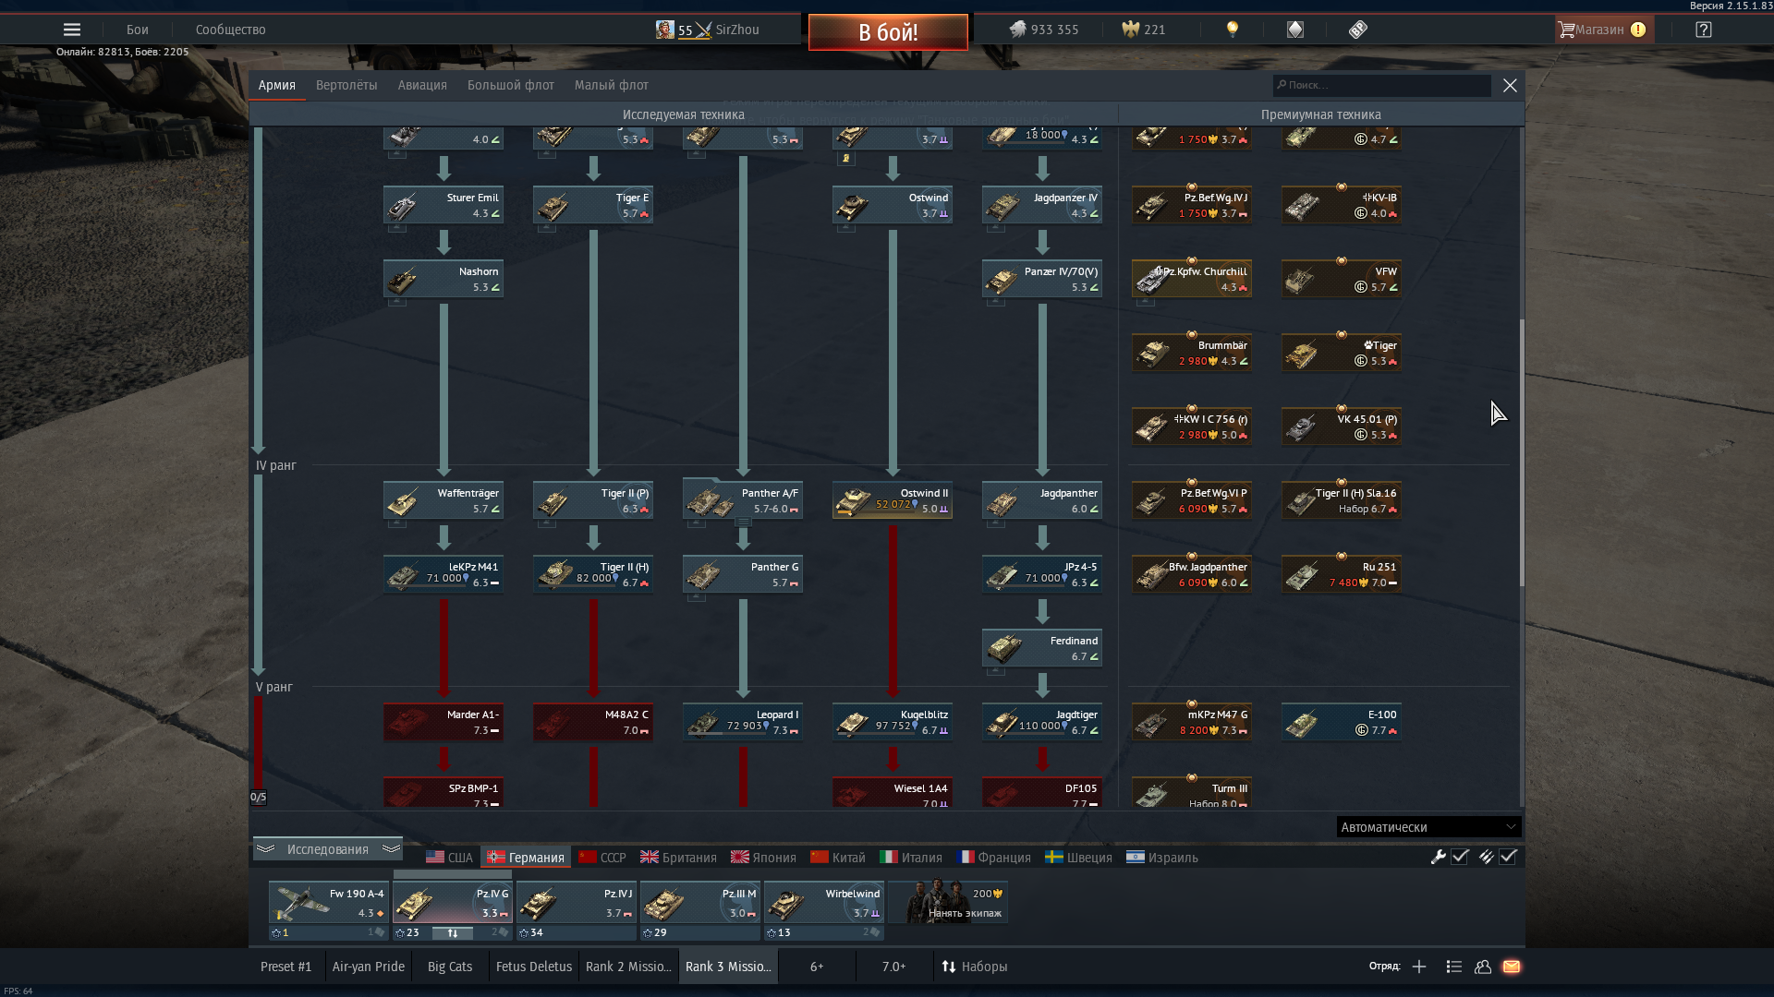
Task: Open the contacts people icon
Action: click(x=1483, y=967)
